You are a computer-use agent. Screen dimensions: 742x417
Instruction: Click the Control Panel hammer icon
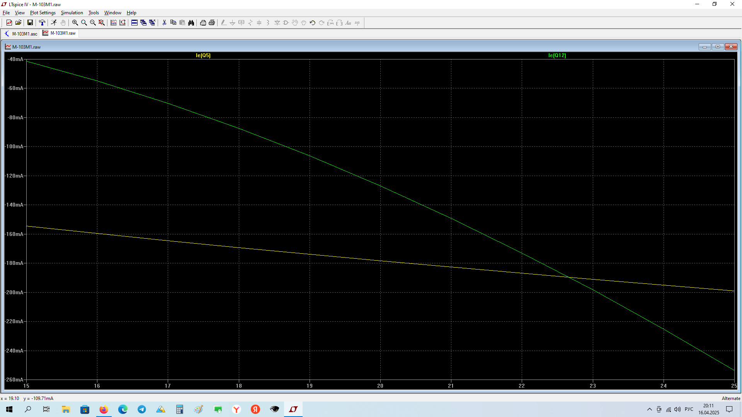(42, 23)
